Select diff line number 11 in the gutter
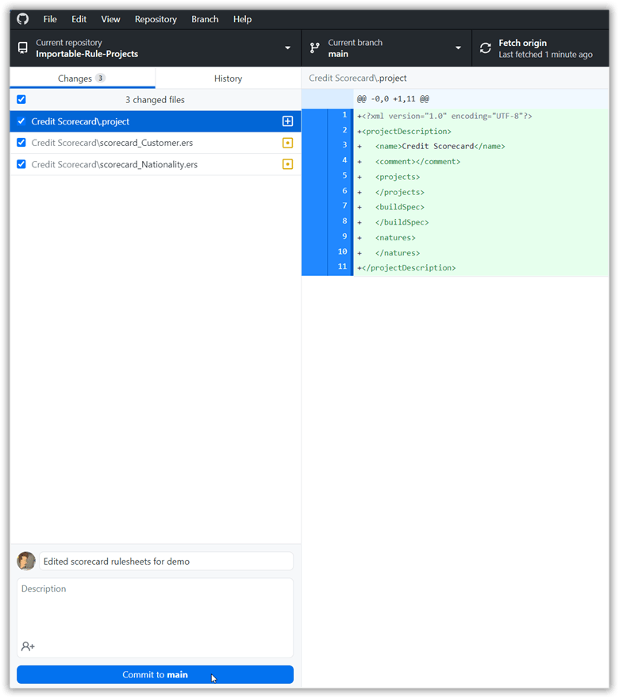The width and height of the screenshot is (619, 698). click(x=340, y=267)
